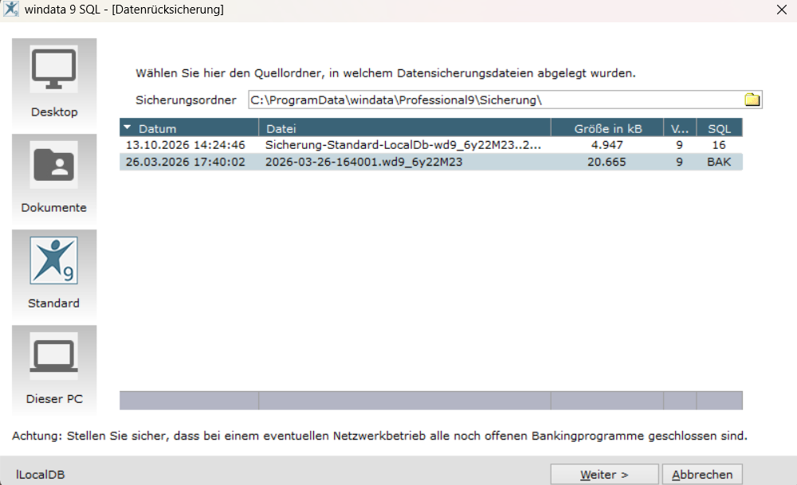Browse for backup folder with yellow folder icon
This screenshot has height=485, width=797.
coord(752,100)
